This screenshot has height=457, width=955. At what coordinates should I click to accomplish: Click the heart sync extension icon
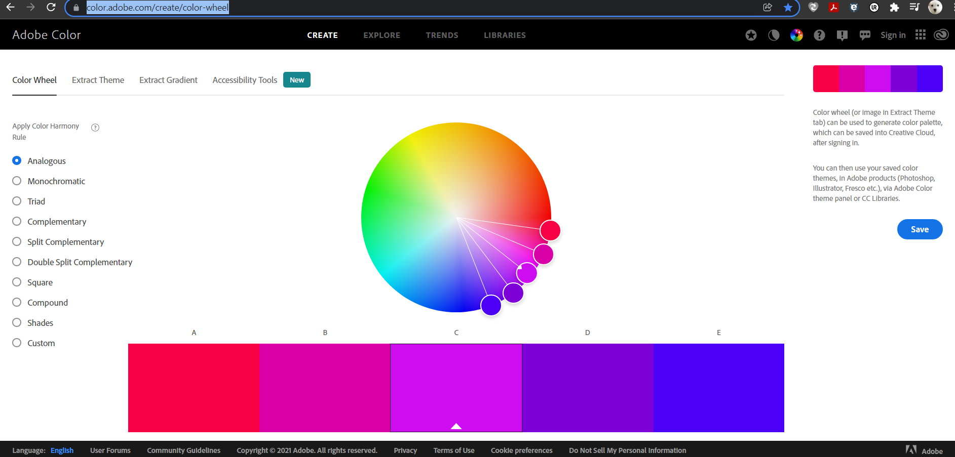click(813, 7)
